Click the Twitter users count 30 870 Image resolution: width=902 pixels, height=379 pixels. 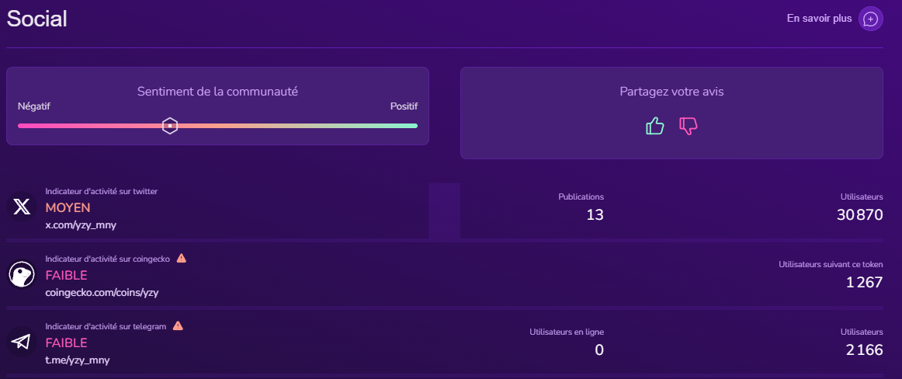click(859, 215)
